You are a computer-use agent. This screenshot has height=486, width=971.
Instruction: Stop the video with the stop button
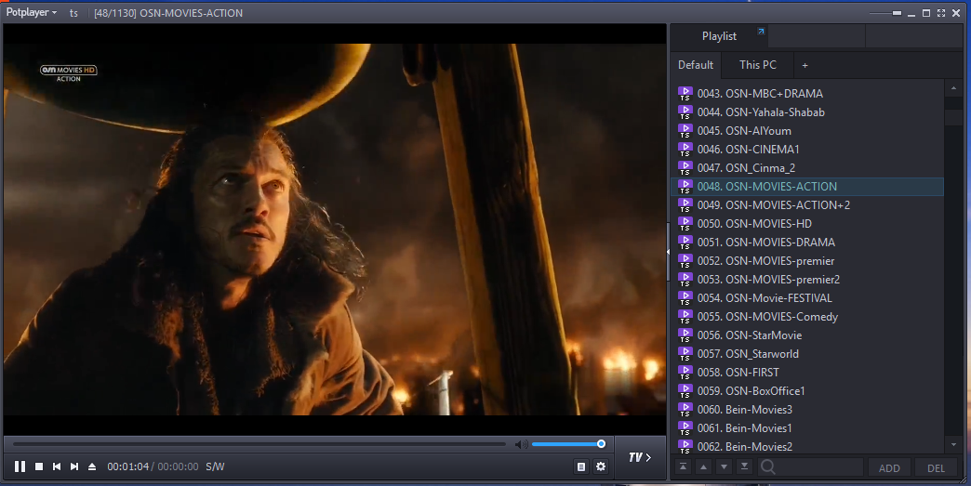(x=39, y=466)
